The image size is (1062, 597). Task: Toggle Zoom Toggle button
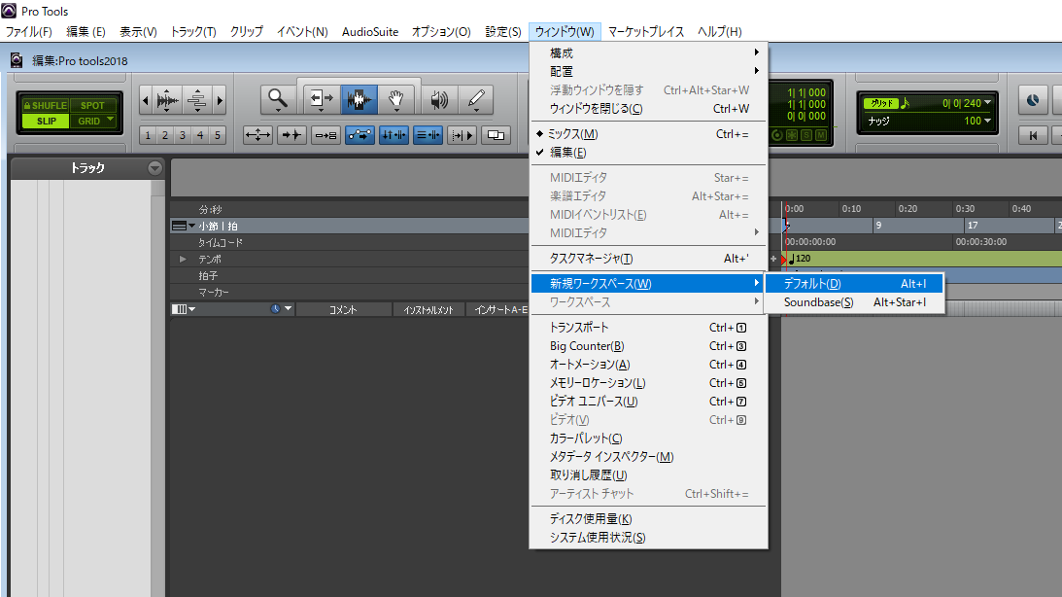click(257, 135)
